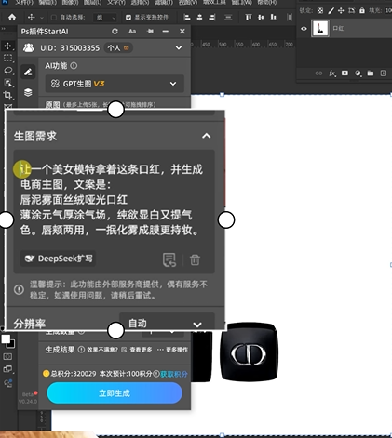Toggle 显示变换控件 checkbox
Viewport: 392px width, 438px height.
[x=128, y=18]
